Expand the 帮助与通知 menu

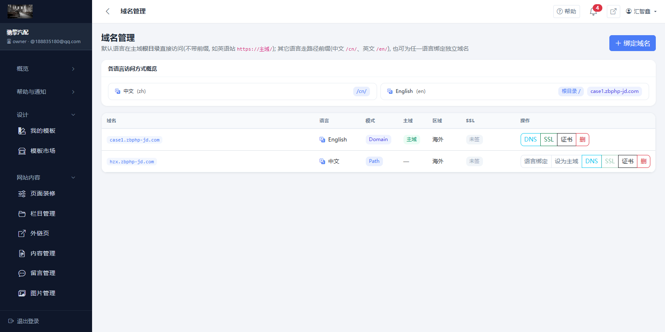(46, 92)
